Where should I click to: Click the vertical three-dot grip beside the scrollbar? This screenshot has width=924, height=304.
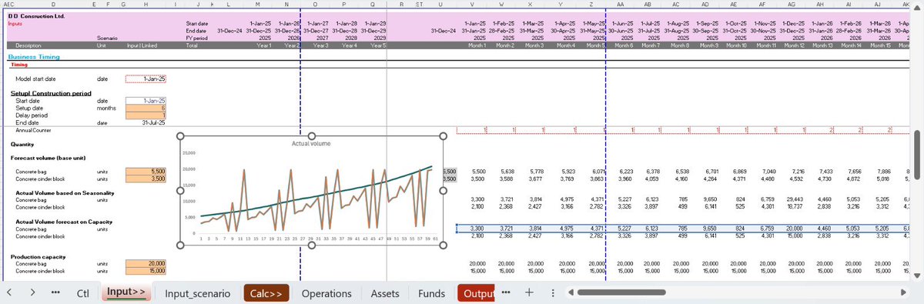554,293
